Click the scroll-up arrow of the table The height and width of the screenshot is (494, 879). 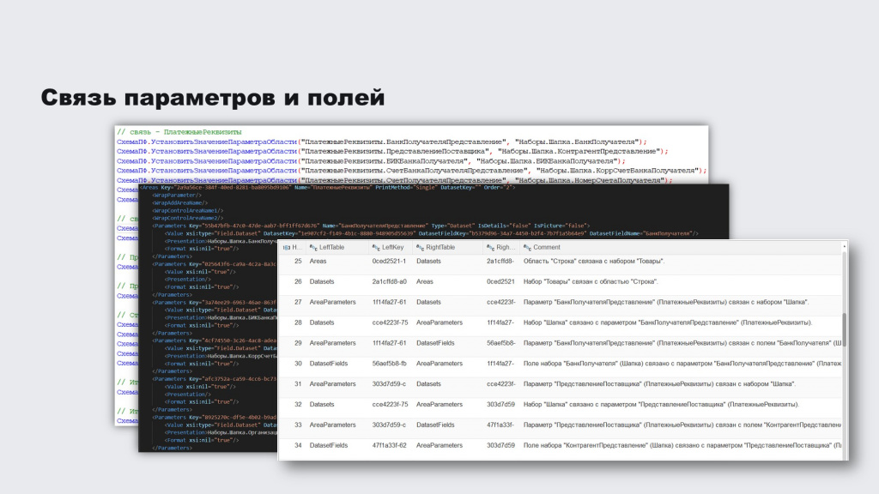[845, 246]
